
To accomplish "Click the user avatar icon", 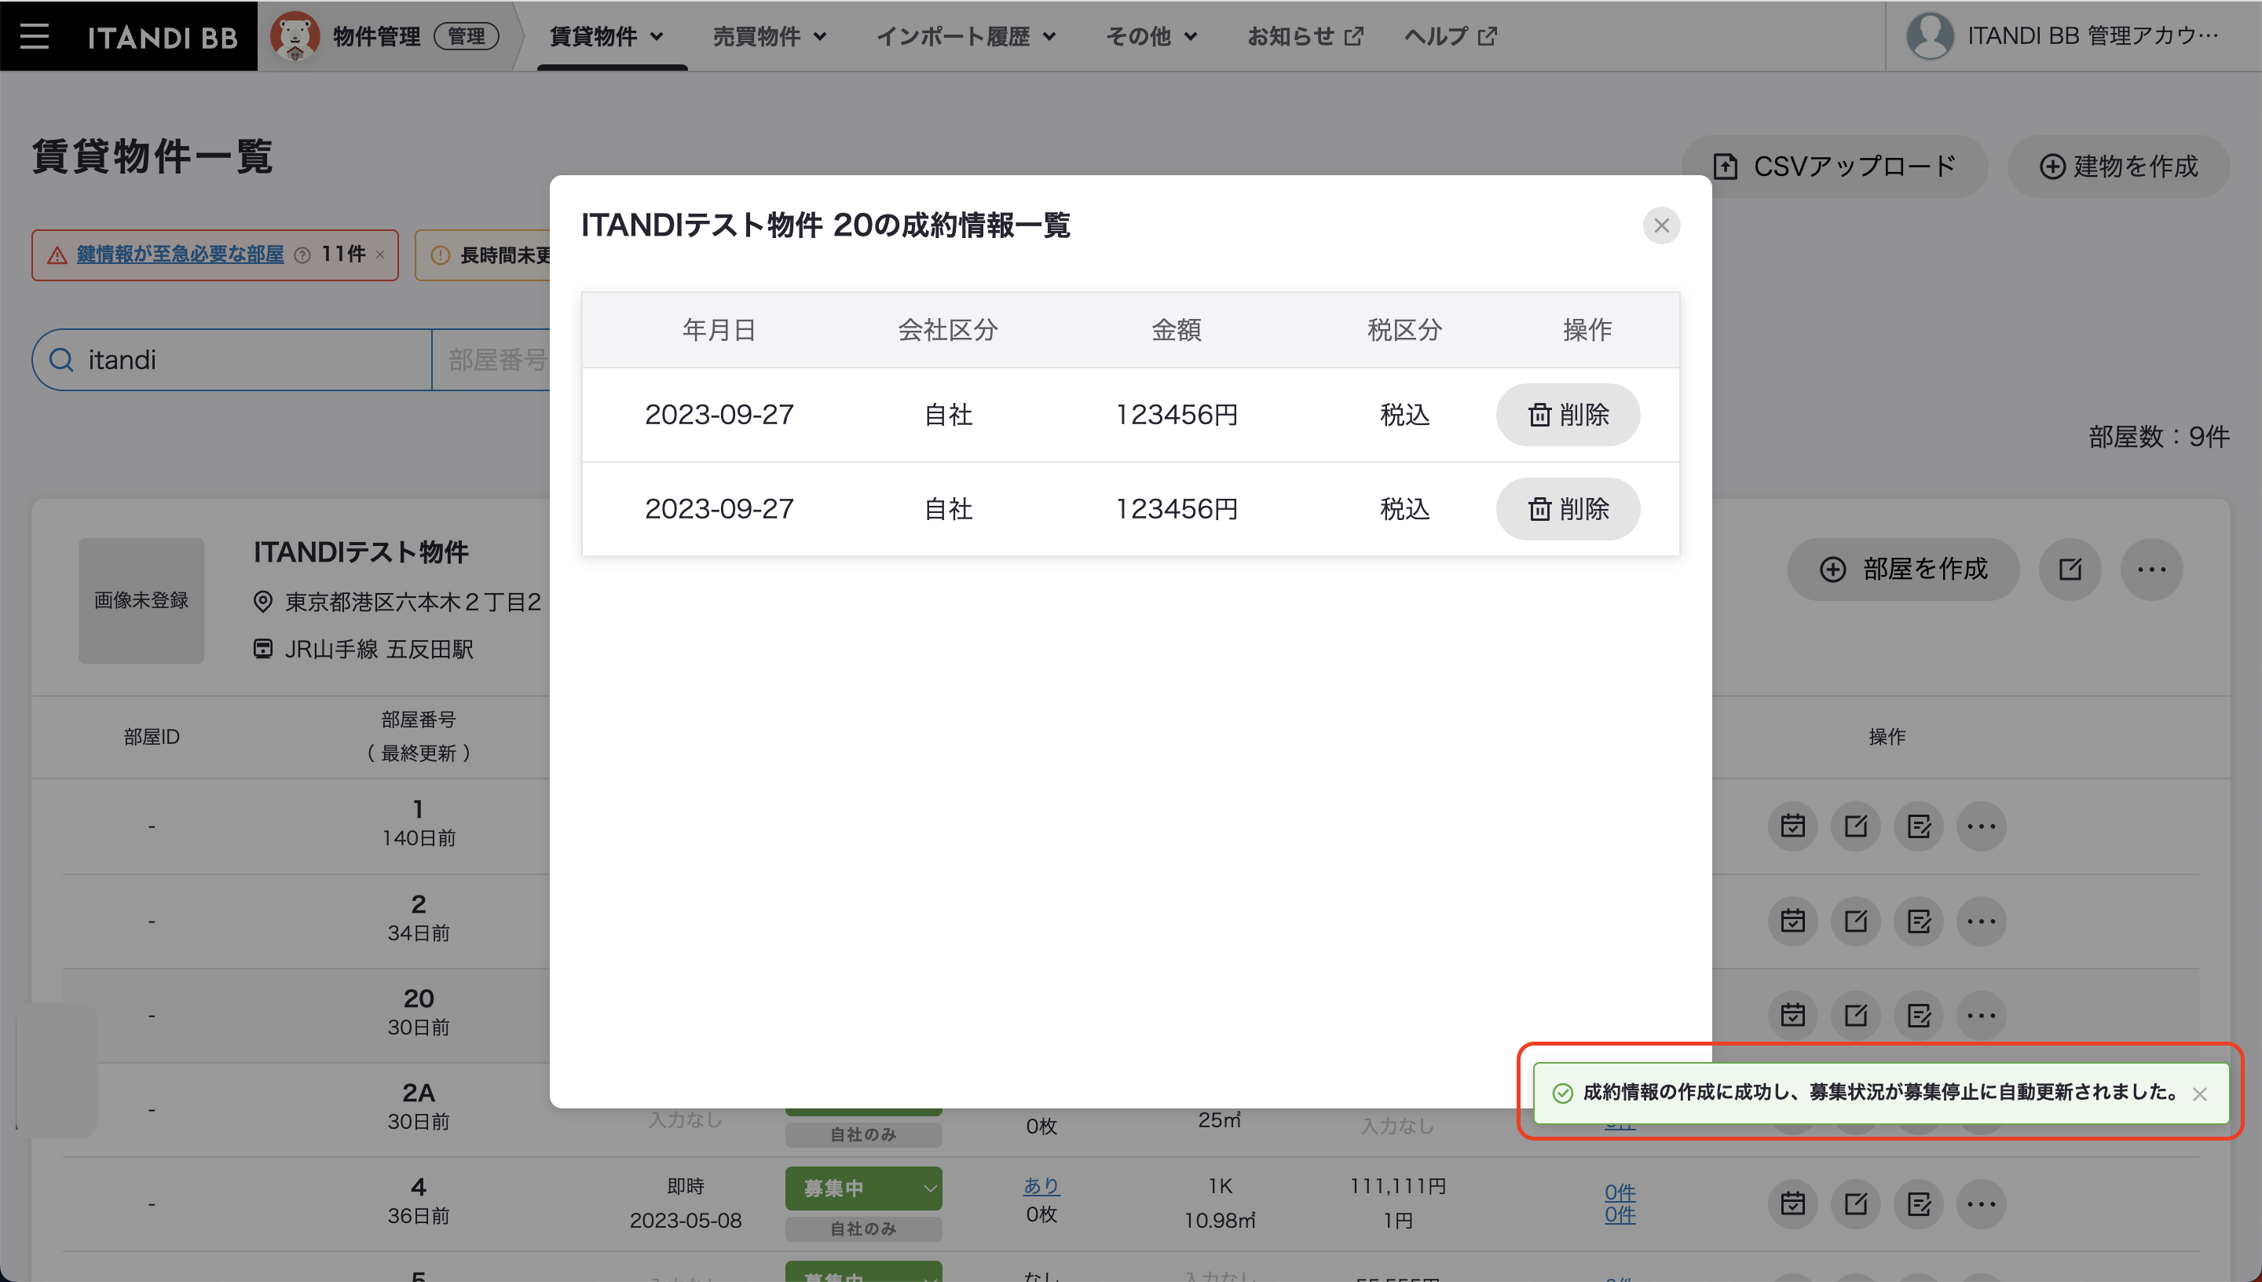I will 1929,36.
